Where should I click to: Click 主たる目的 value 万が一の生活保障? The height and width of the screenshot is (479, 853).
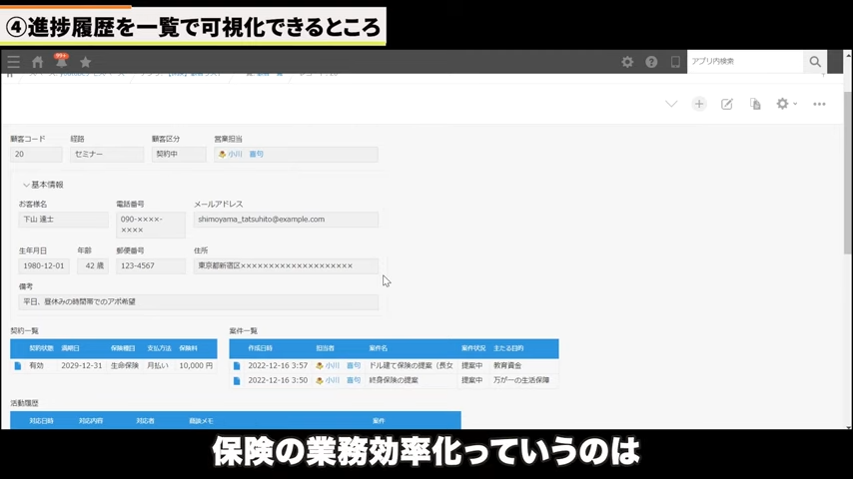pyautogui.click(x=521, y=380)
